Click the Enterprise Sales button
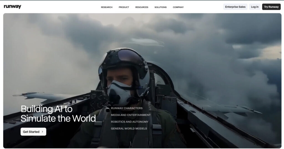Image resolution: width=284 pixels, height=149 pixels. (235, 7)
